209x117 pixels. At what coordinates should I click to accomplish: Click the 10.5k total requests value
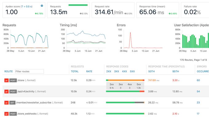pos(74,91)
